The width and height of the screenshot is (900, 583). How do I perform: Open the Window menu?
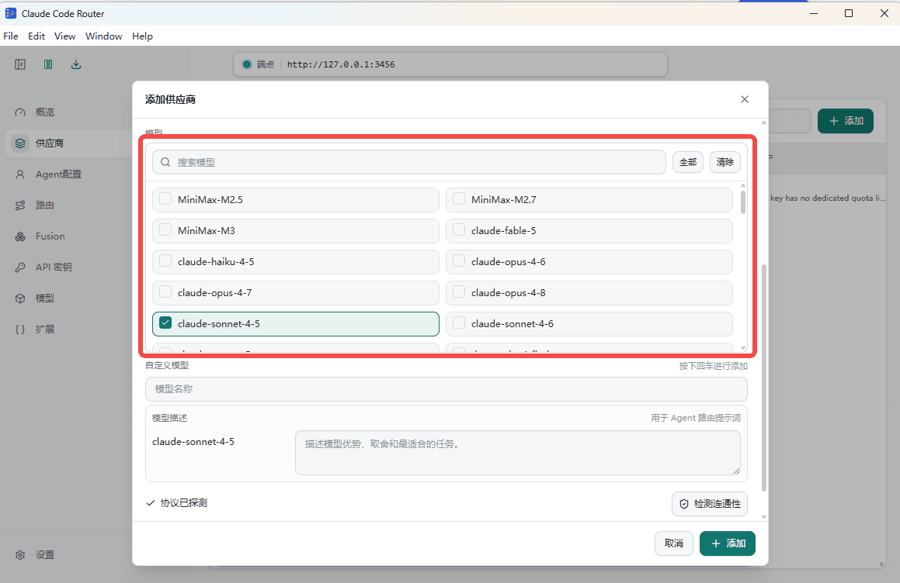[104, 36]
